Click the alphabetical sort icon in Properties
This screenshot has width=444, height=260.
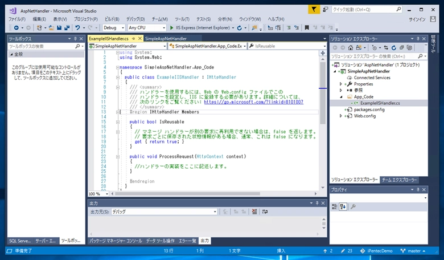point(343,207)
